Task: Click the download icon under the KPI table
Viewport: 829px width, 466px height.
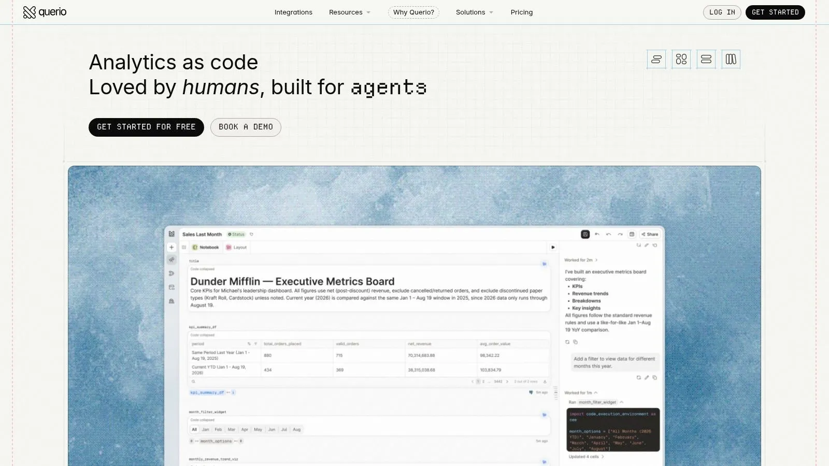Action: [545, 382]
